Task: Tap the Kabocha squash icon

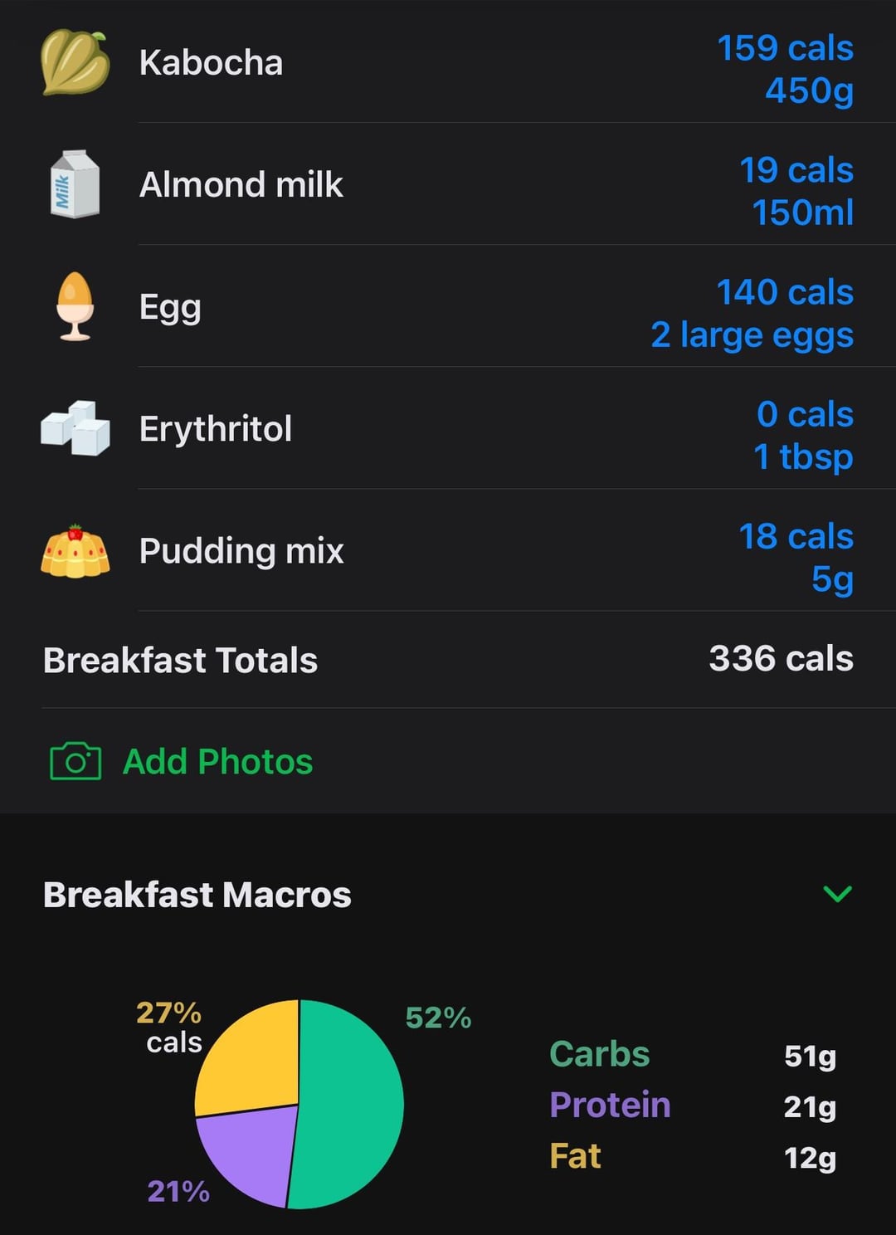Action: pyautogui.click(x=75, y=62)
